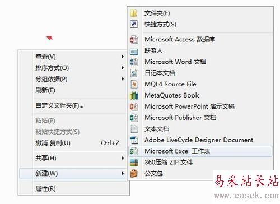Click the MetaQuotes Book icon
This screenshot has width=280, height=204.
click(x=134, y=95)
